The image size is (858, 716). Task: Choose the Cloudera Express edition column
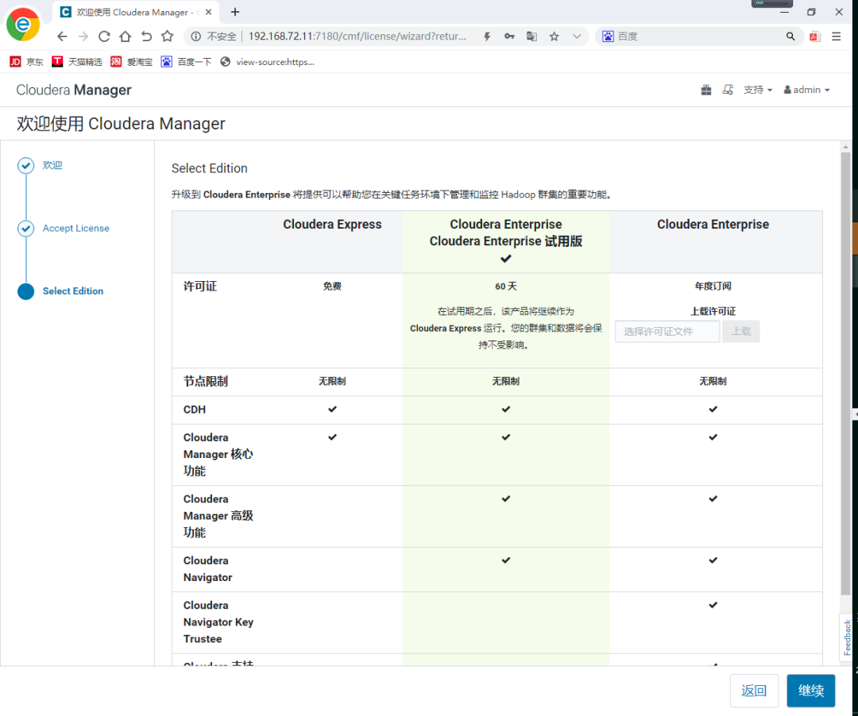[332, 224]
